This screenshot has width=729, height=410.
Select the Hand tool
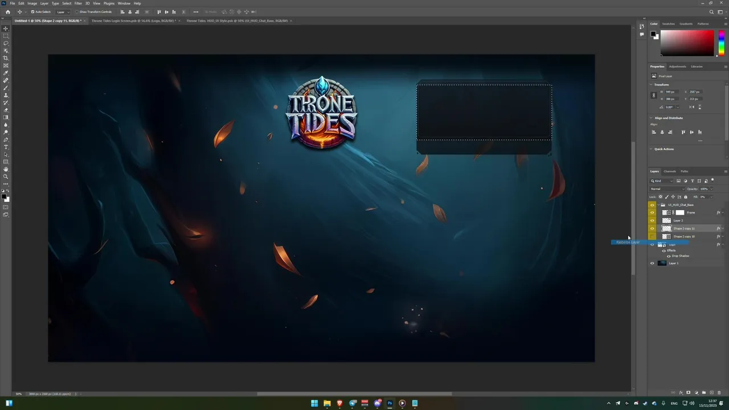[6, 169]
